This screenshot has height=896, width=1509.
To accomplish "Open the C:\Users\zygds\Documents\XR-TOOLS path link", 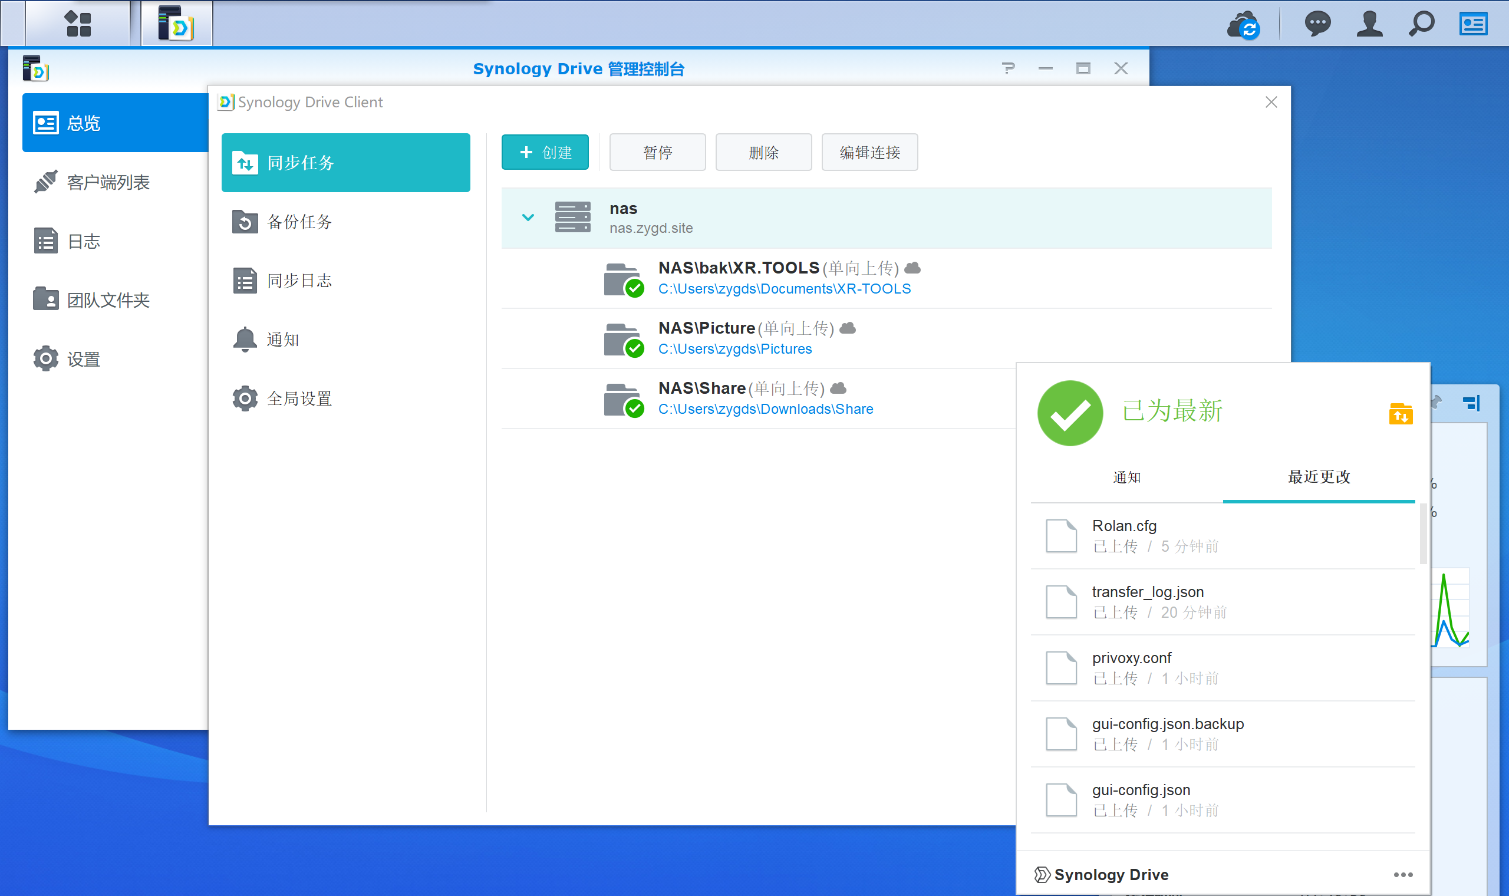I will (785, 289).
